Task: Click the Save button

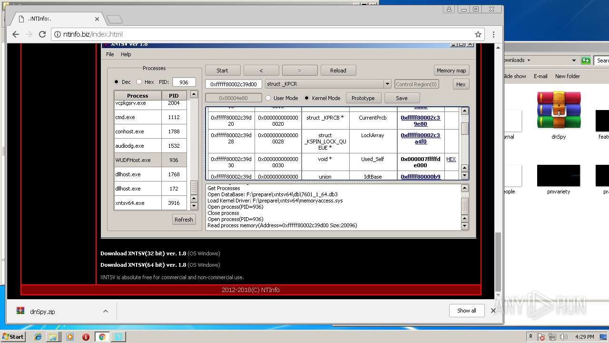Action: point(402,98)
